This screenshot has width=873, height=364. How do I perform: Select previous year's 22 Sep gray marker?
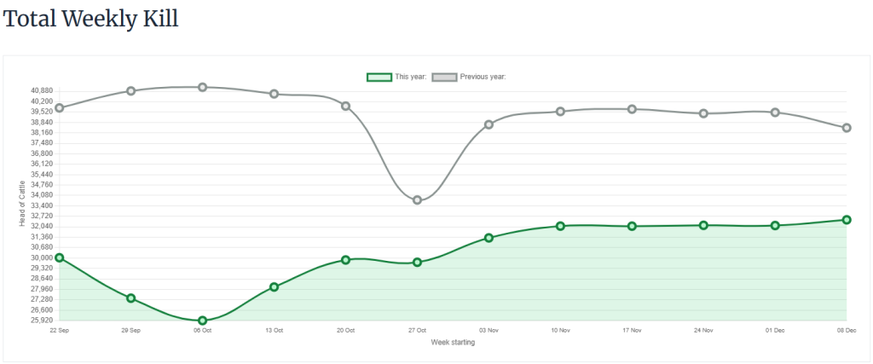[x=59, y=107]
